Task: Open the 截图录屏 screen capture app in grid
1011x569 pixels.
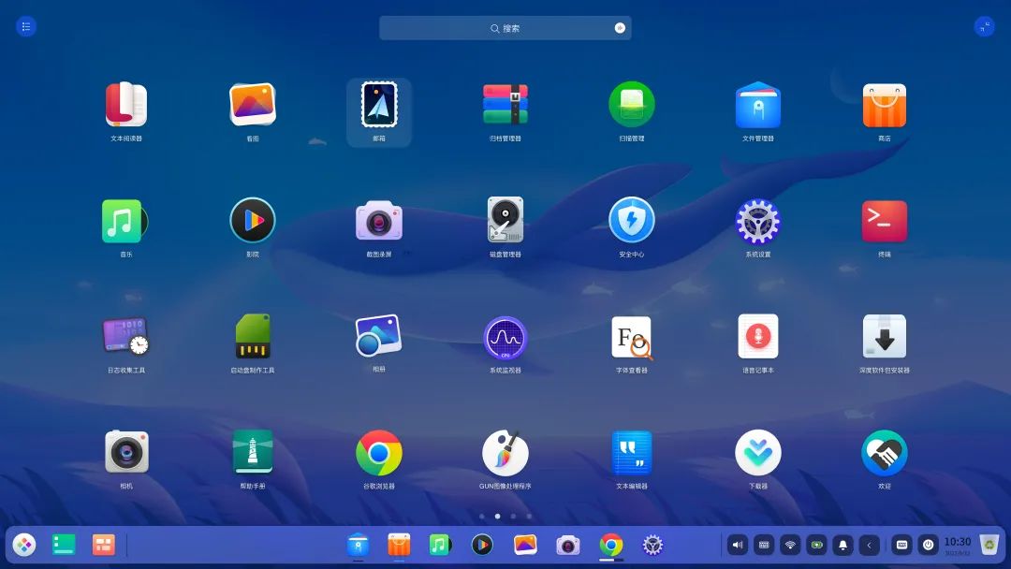Action: pos(379,220)
